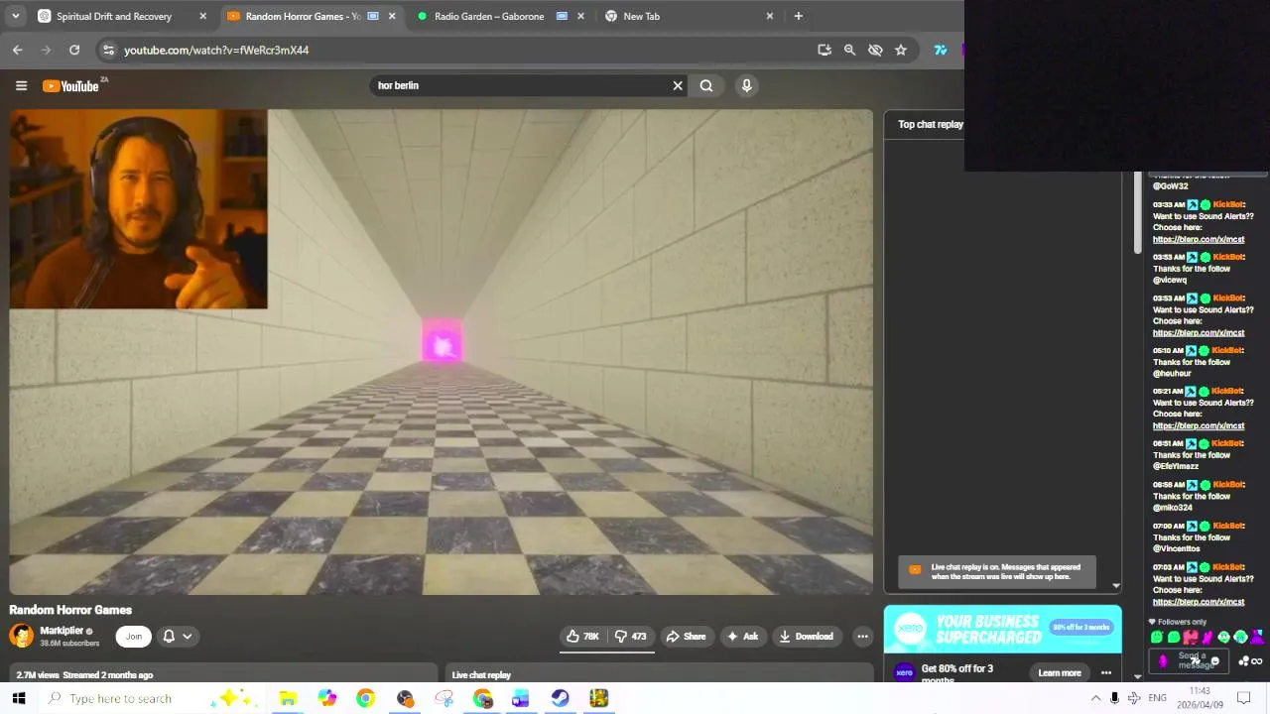Open the Xero ad options menu
The image size is (1270, 714).
tap(1106, 672)
